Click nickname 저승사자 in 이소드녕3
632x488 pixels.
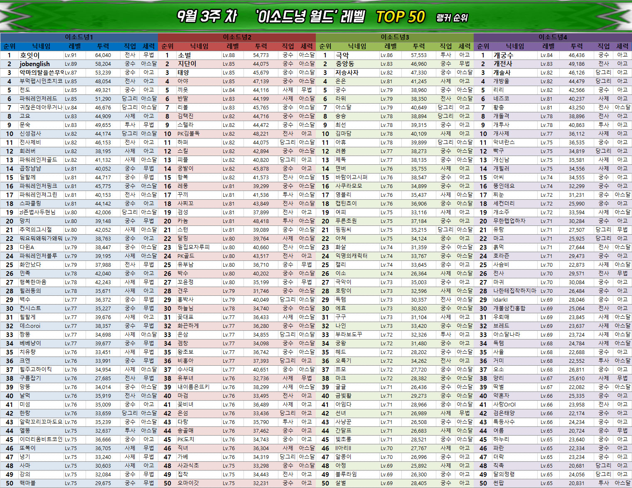point(347,72)
